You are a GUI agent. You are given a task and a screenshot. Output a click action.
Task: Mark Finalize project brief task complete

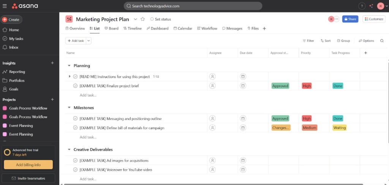pos(76,86)
